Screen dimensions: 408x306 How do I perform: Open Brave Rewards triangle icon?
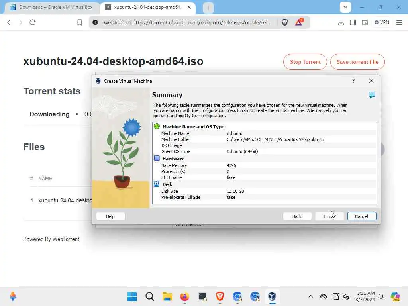[x=299, y=22]
